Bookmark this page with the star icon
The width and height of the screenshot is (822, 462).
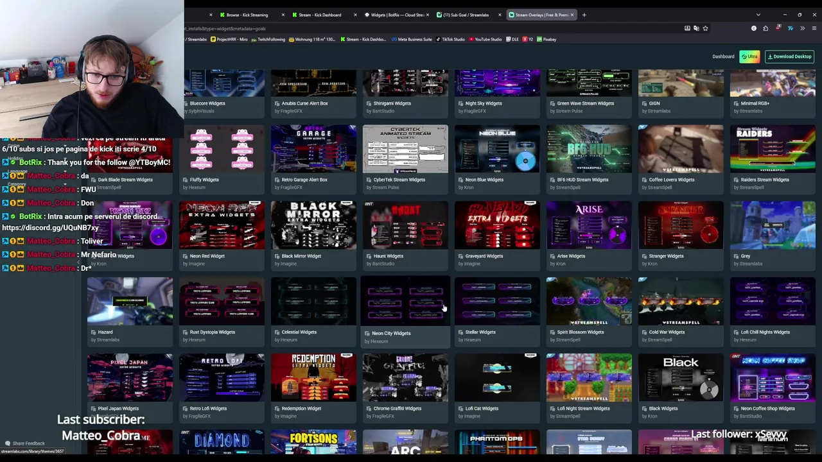705,28
